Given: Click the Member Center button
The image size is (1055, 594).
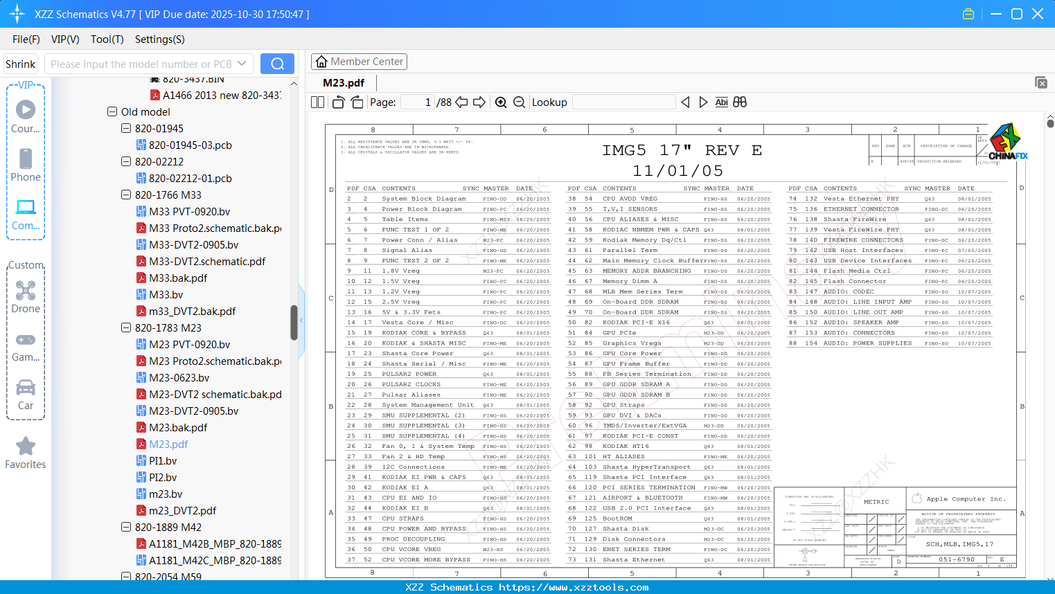Looking at the screenshot, I should 359,62.
